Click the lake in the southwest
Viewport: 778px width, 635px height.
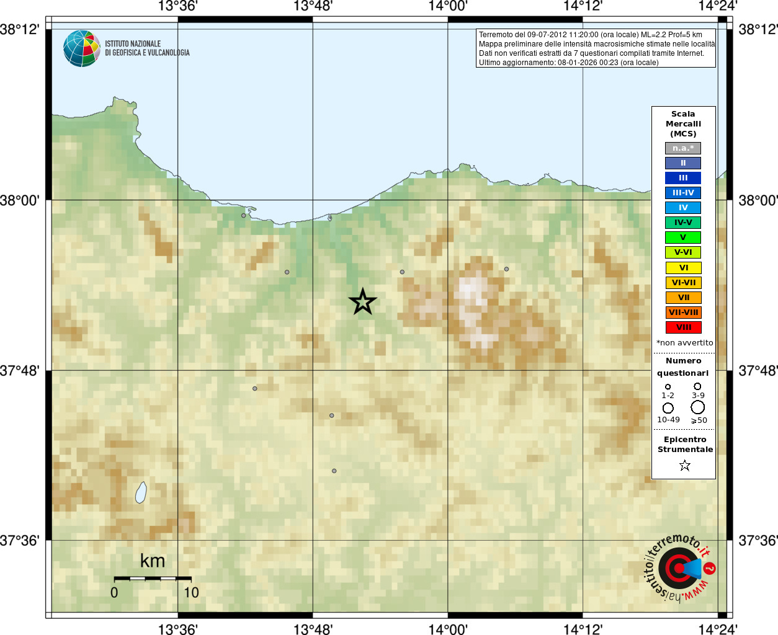click(141, 493)
